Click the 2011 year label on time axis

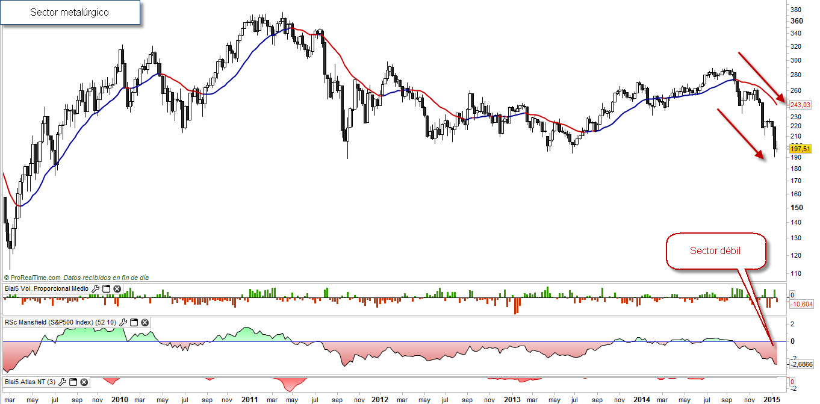click(x=249, y=399)
